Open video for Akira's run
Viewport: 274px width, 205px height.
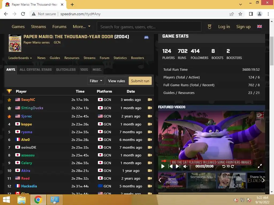coord(150,171)
